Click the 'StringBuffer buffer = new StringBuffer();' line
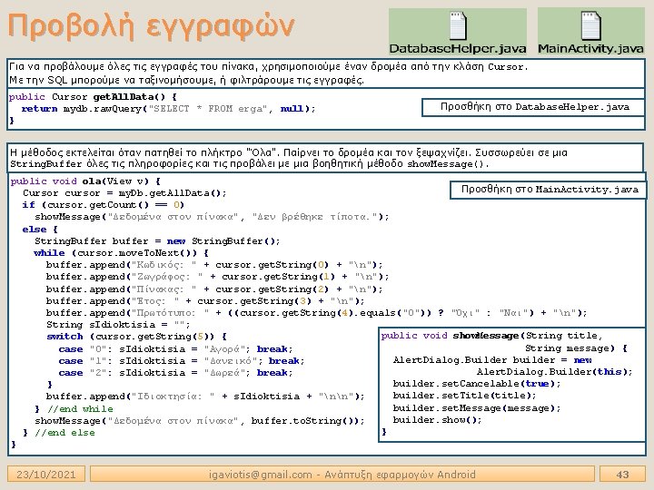Viewport: 654px width, 490px height. [157, 241]
